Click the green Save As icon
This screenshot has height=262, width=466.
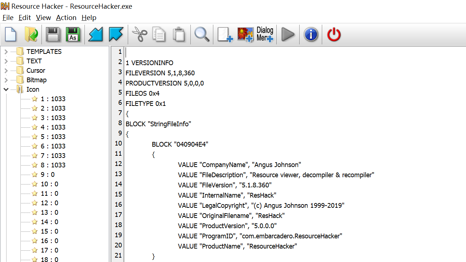pos(73,35)
